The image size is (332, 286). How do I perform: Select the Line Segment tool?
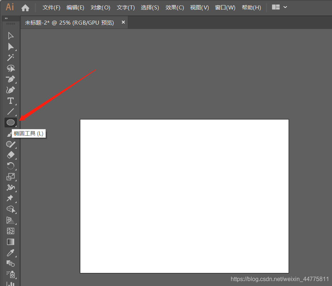pyautogui.click(x=10, y=112)
